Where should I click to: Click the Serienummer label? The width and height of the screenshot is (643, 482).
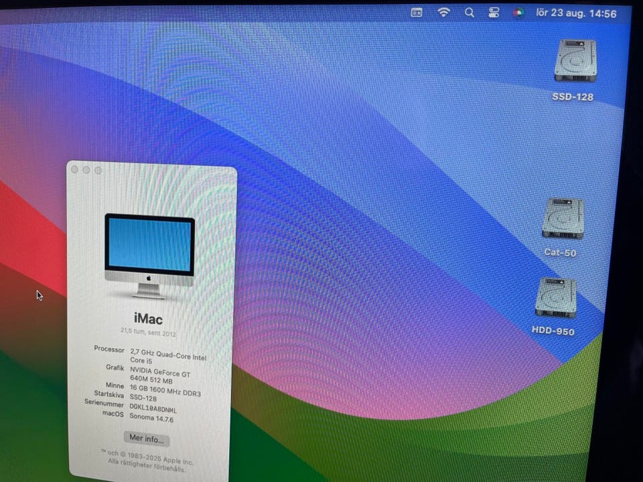coord(104,403)
